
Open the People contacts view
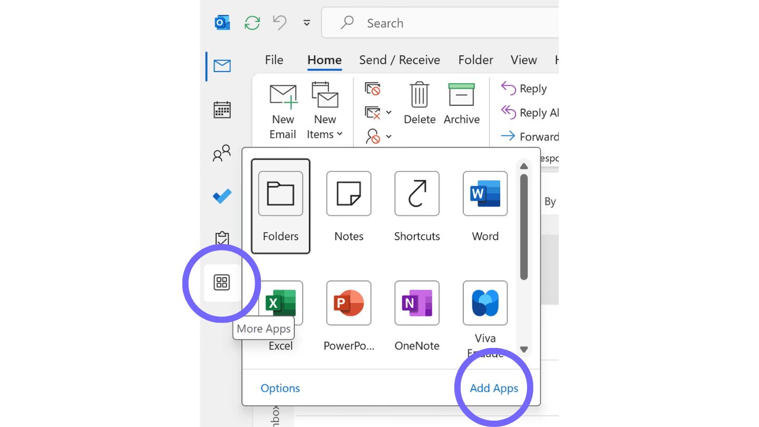(x=222, y=153)
